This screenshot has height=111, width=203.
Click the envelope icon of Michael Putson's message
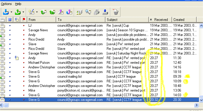pos(2,63)
